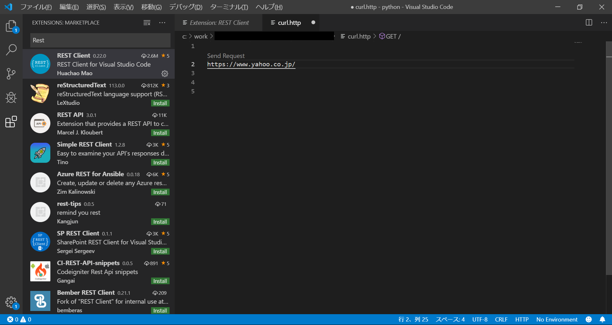Click the editor vertical scrollbar
Viewport: 612px width, 325px height.
point(609,158)
